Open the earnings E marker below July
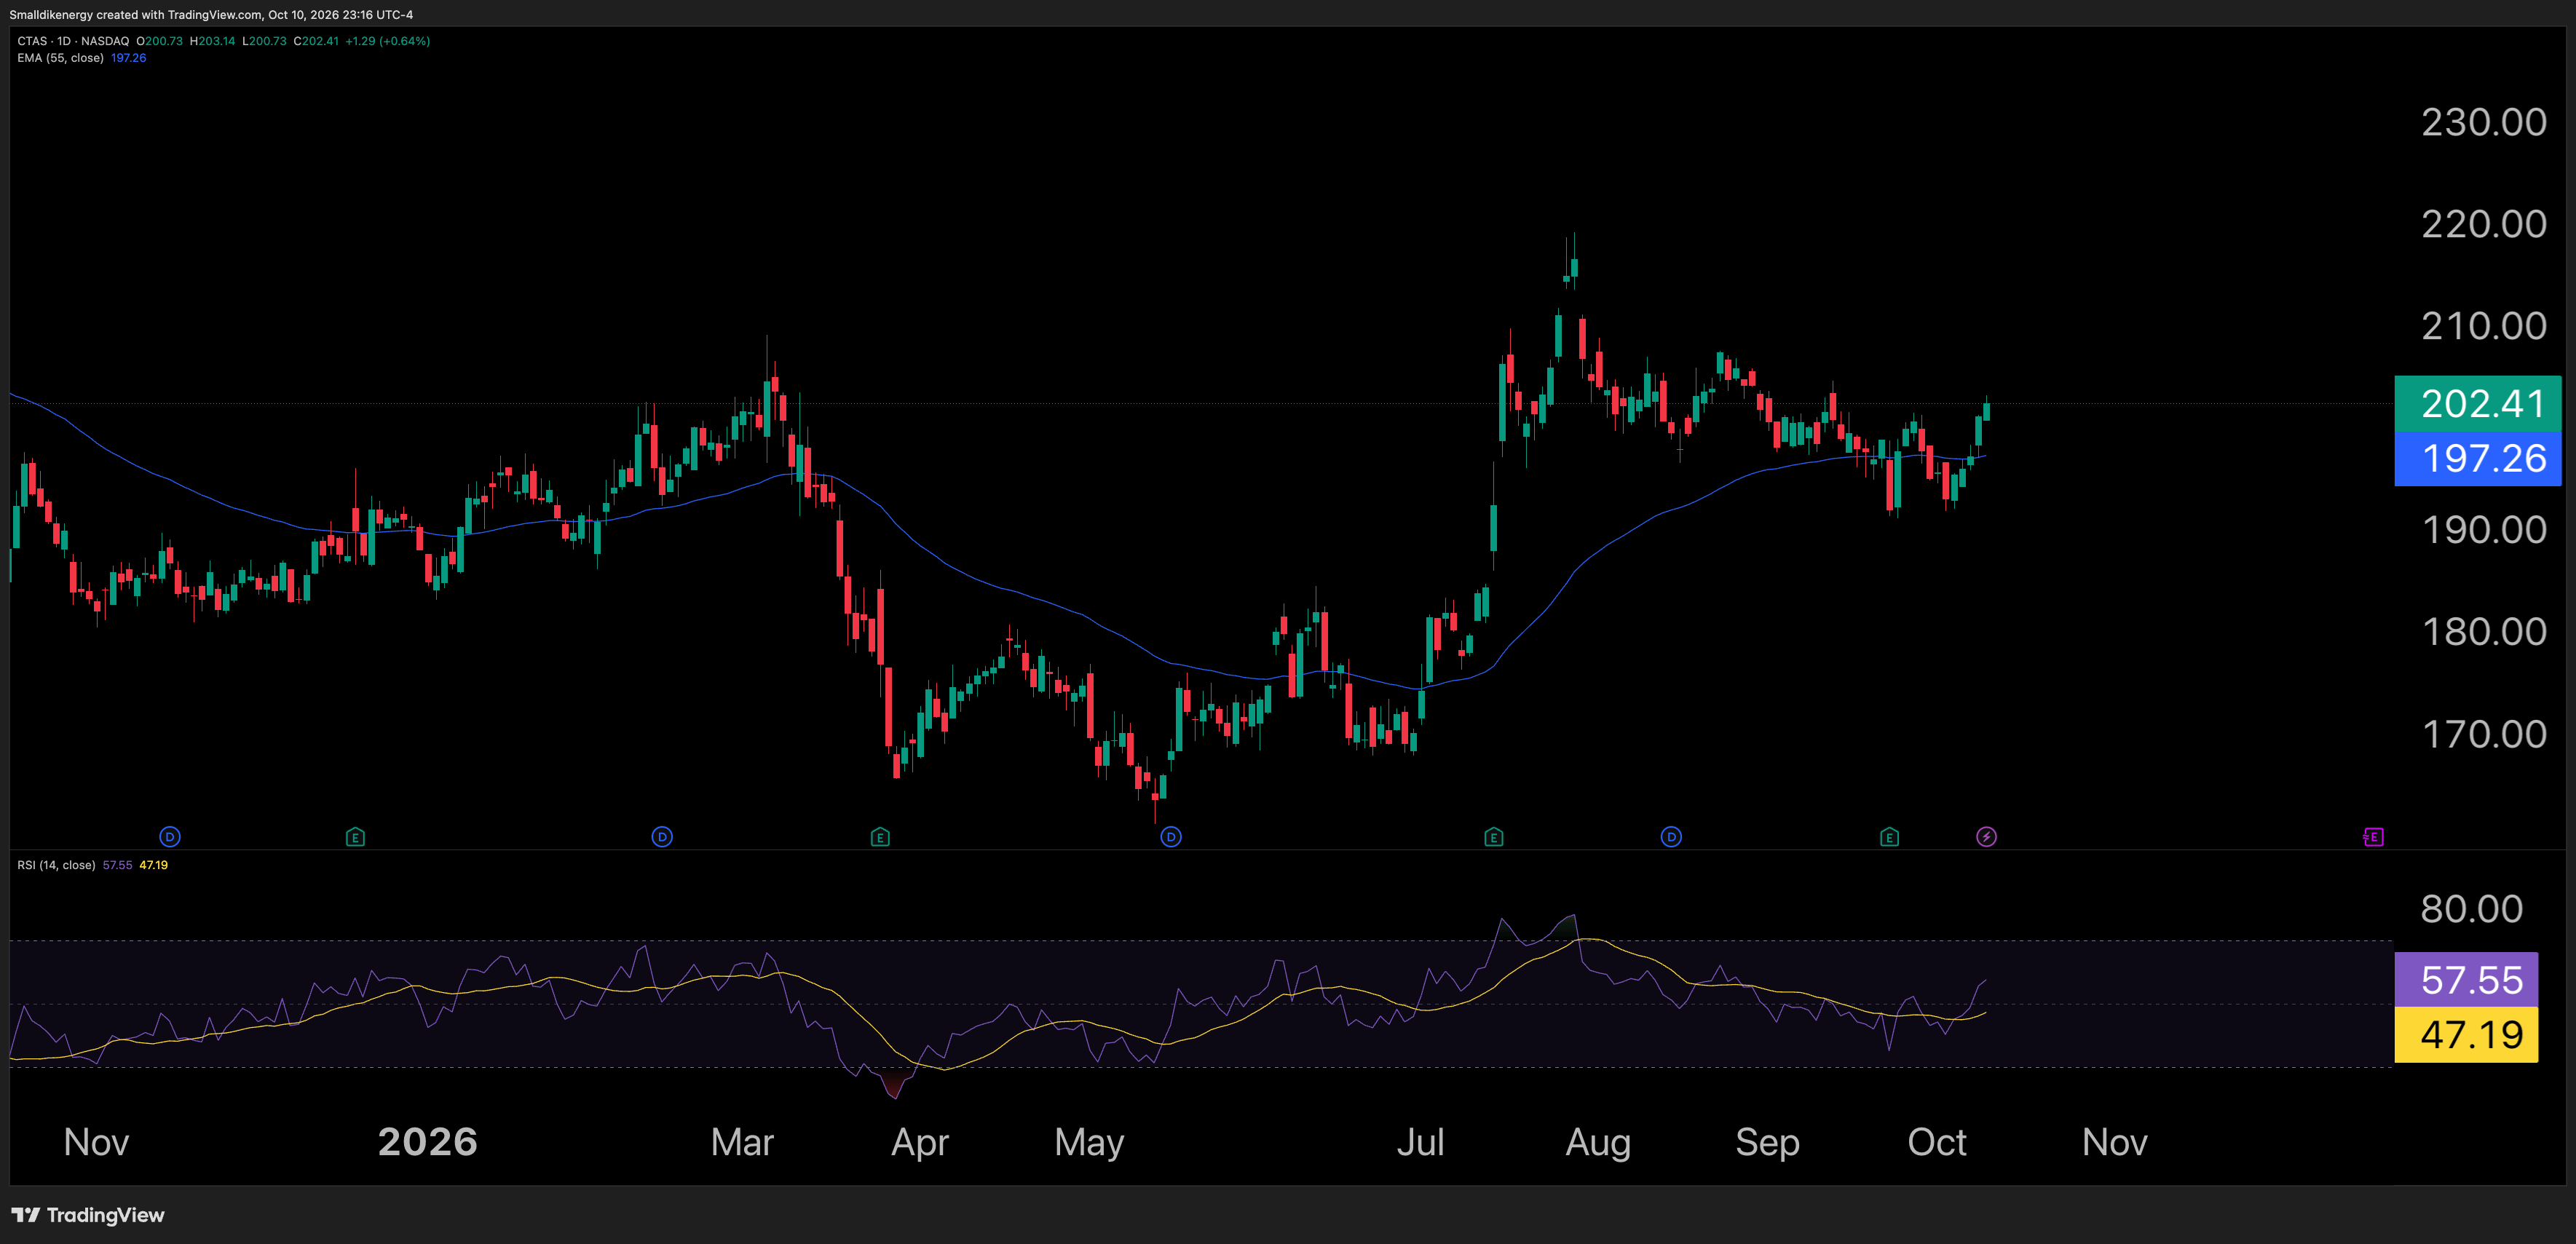2576x1244 pixels. coord(1493,837)
